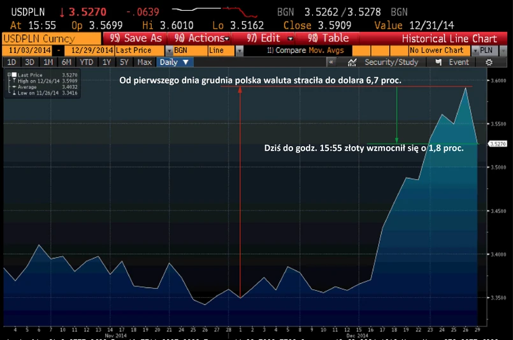The height and width of the screenshot is (340, 513).
Task: Click Mov. Avgs link
Action: (326, 50)
